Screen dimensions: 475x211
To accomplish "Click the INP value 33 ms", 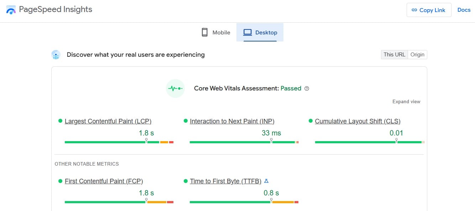I will (271, 133).
